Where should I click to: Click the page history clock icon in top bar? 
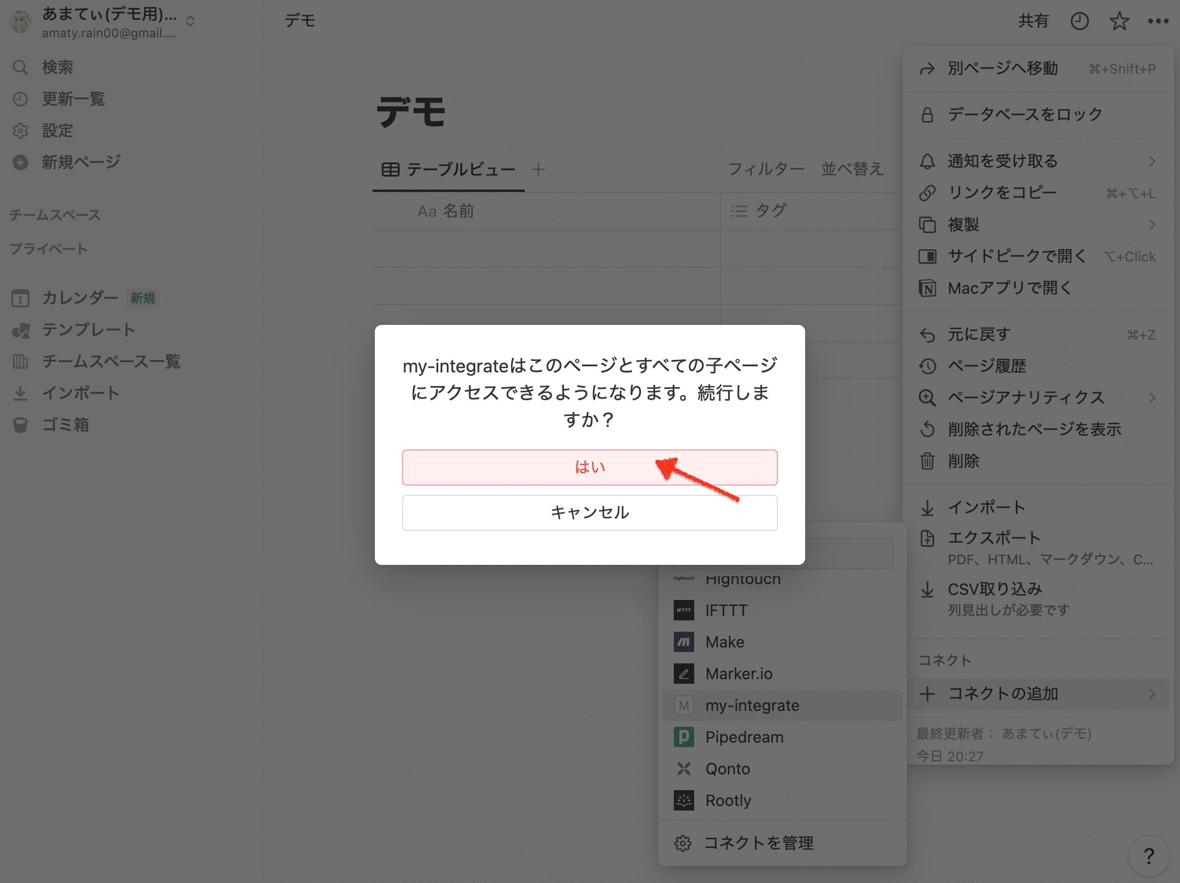point(1079,21)
